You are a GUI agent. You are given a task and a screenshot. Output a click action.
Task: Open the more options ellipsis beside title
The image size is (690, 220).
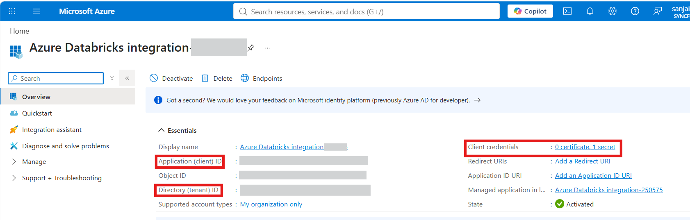tap(267, 48)
